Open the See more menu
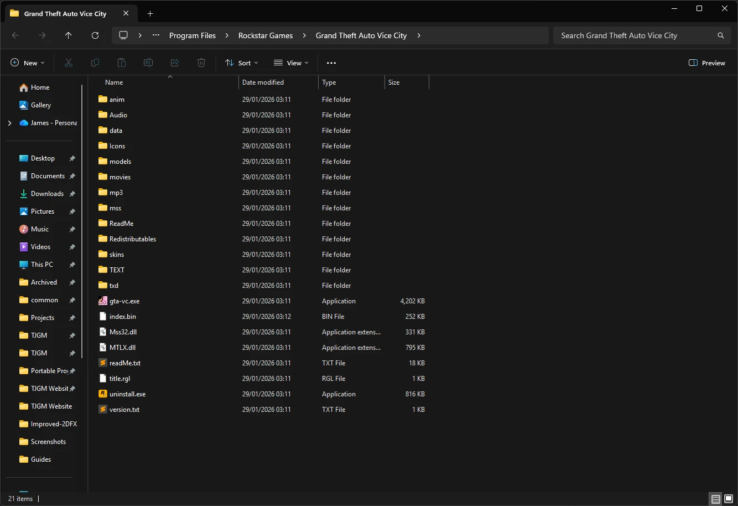Viewport: 738px width, 506px height. click(x=331, y=63)
